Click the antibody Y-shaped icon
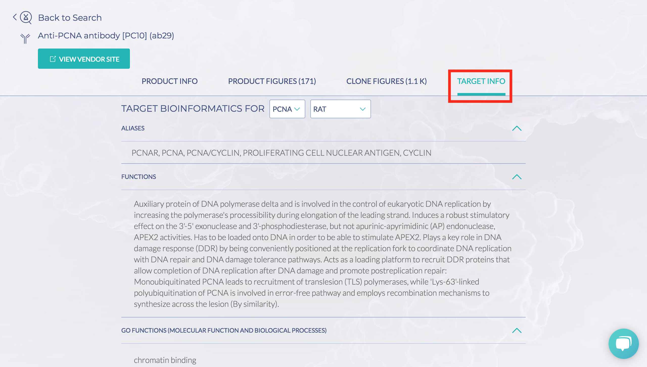This screenshot has width=647, height=367. [25, 39]
